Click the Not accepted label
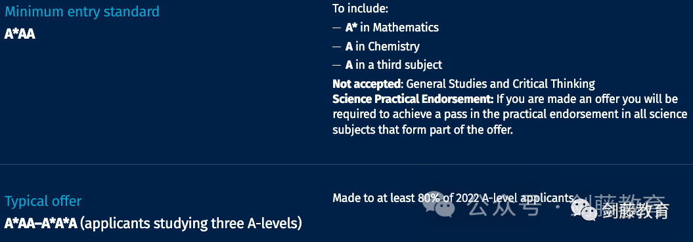The width and height of the screenshot is (693, 242). coord(367,83)
